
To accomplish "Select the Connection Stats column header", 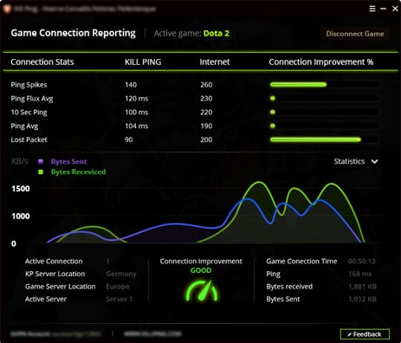I will tap(42, 61).
